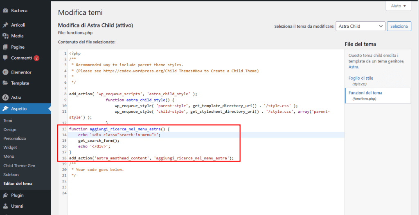Open the Widget submenu item

10,148
